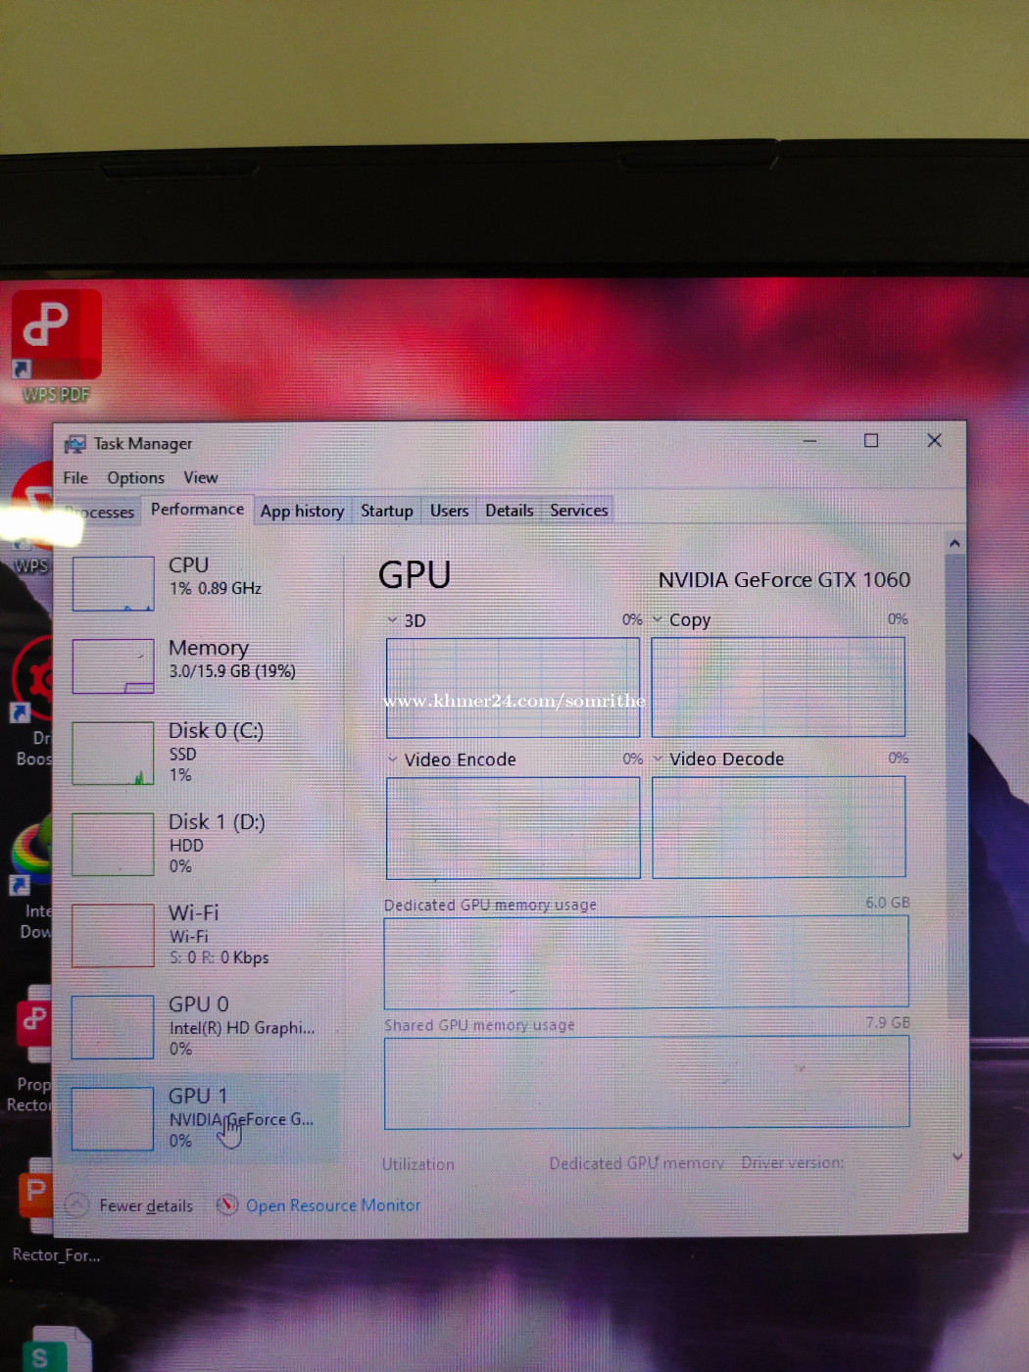Click the scrollbar up arrow
Viewport: 1029px width, 1372px height.
(x=955, y=544)
